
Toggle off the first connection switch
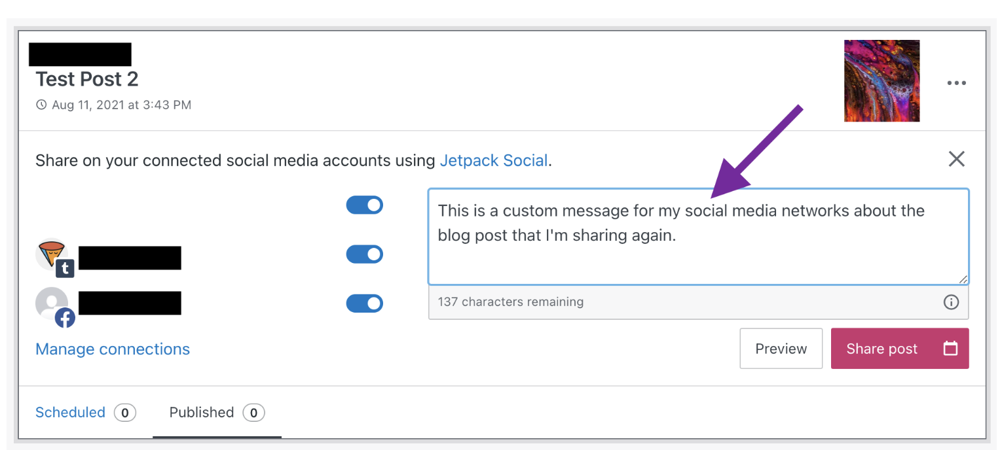coord(365,205)
